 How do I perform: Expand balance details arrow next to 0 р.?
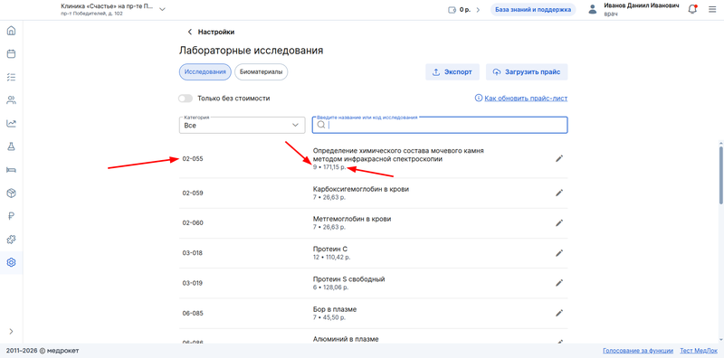(x=478, y=10)
